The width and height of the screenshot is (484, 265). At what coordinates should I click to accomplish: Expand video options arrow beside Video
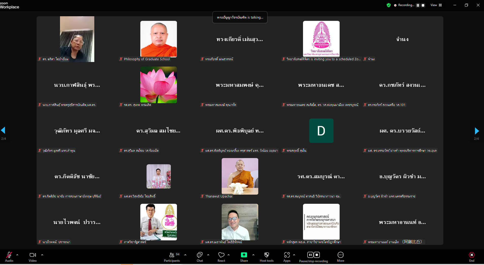(42, 255)
